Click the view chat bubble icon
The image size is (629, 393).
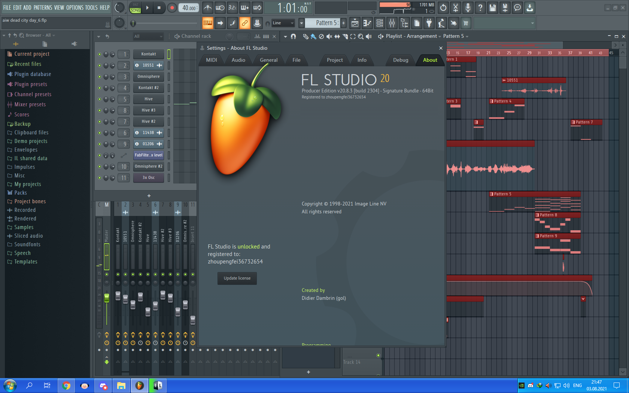pos(517,7)
